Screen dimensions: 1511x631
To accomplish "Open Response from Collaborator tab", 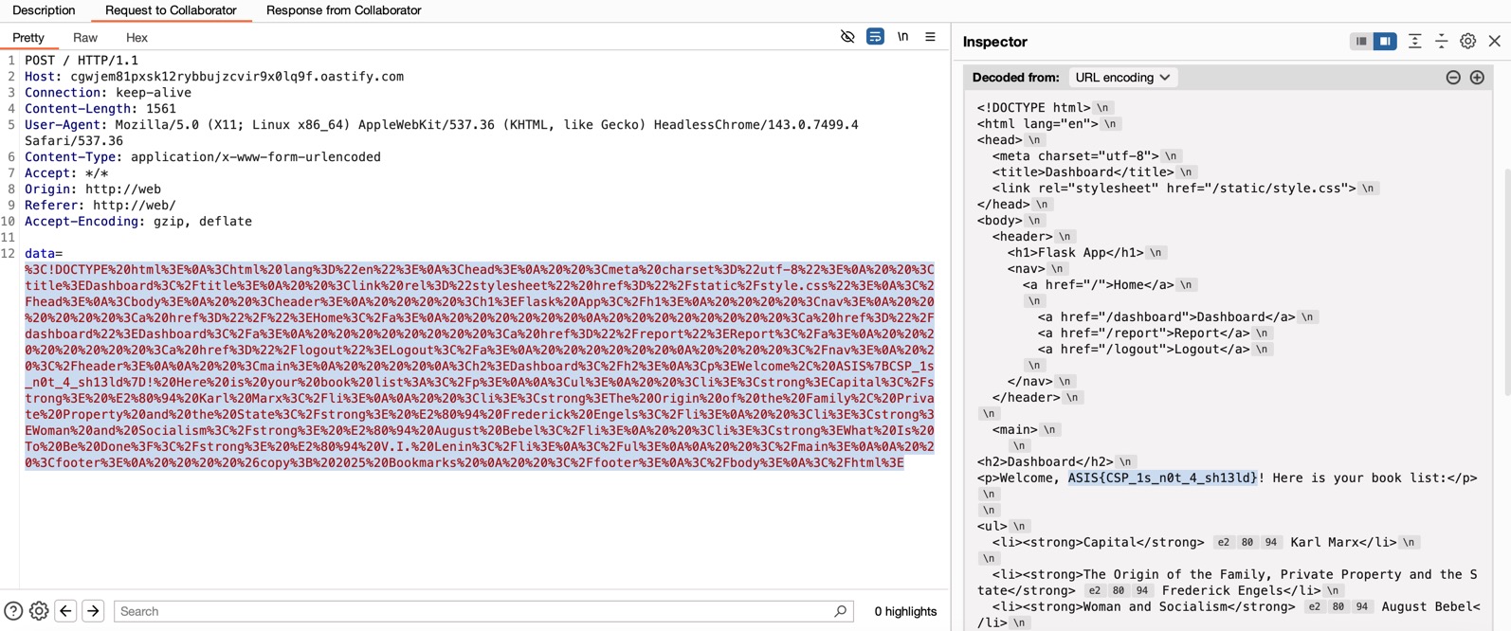I will 343,10.
